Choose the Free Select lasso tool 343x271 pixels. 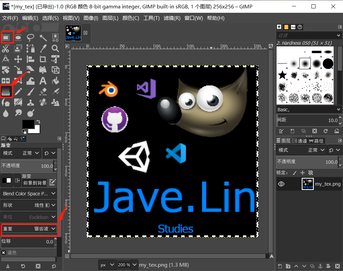[31, 38]
